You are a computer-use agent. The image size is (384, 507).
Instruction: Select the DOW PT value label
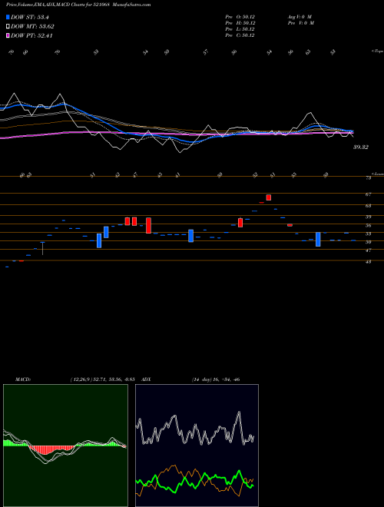coord(31,35)
